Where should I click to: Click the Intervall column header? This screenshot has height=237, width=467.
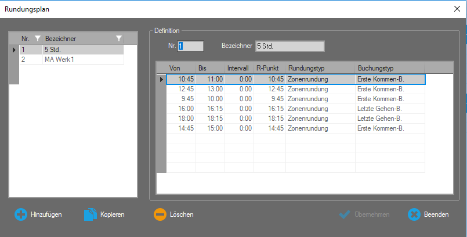(238, 68)
